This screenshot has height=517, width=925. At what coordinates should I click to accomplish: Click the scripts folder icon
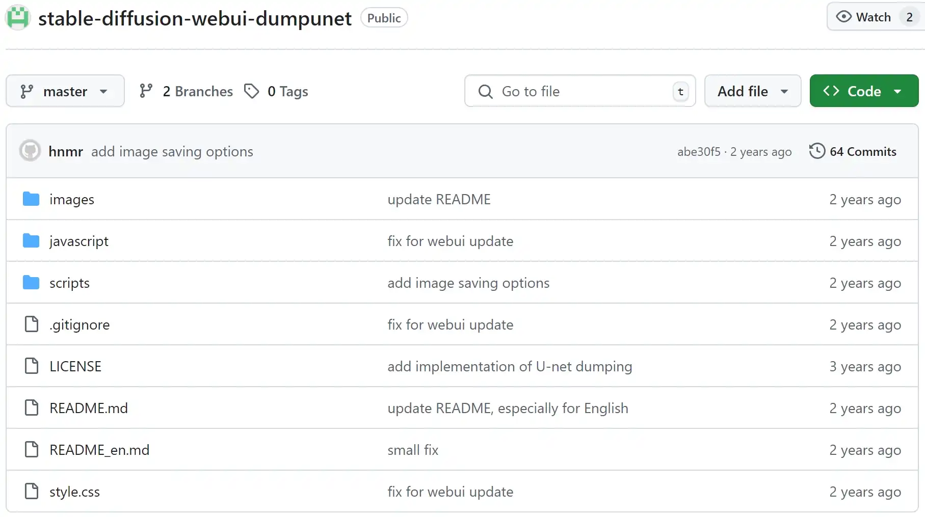pyautogui.click(x=31, y=283)
